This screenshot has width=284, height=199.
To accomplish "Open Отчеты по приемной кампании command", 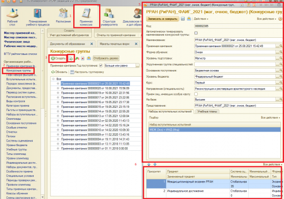I will pos(116,35).
